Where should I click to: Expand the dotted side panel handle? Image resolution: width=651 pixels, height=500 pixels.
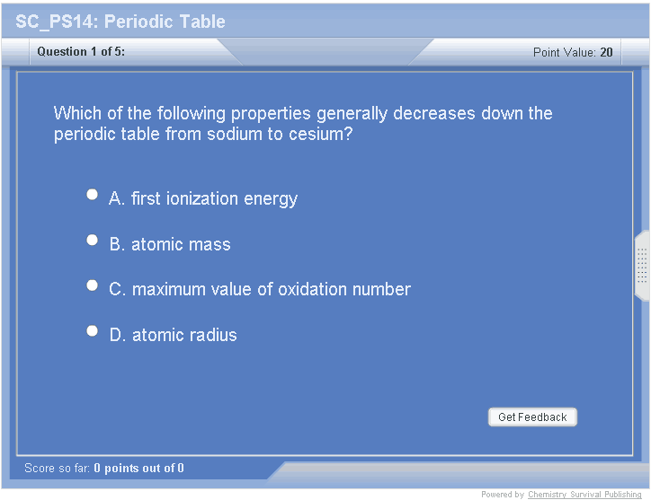coord(642,266)
